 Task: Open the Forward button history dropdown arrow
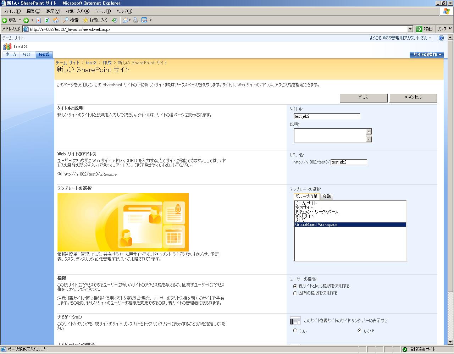point(32,20)
